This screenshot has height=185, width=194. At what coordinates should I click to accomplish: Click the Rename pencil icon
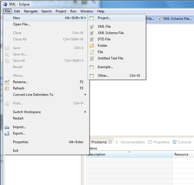7,82
